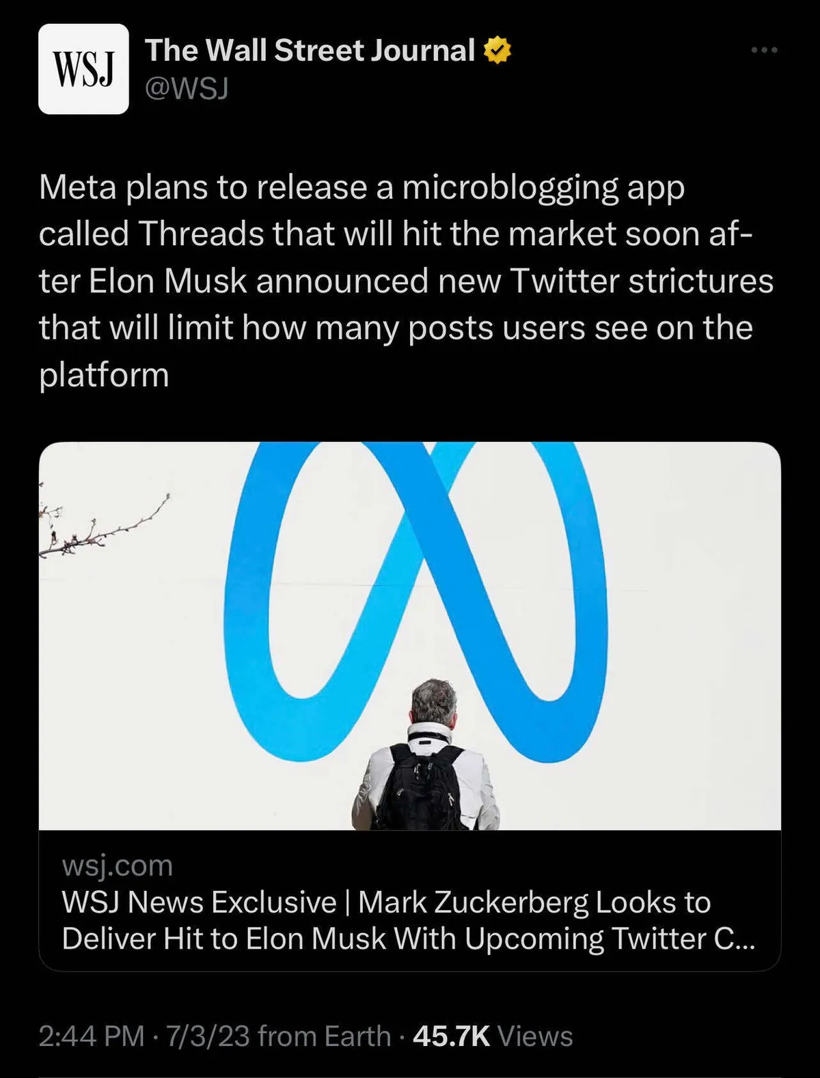Click the @WSJ handle
820x1078 pixels.
point(187,88)
